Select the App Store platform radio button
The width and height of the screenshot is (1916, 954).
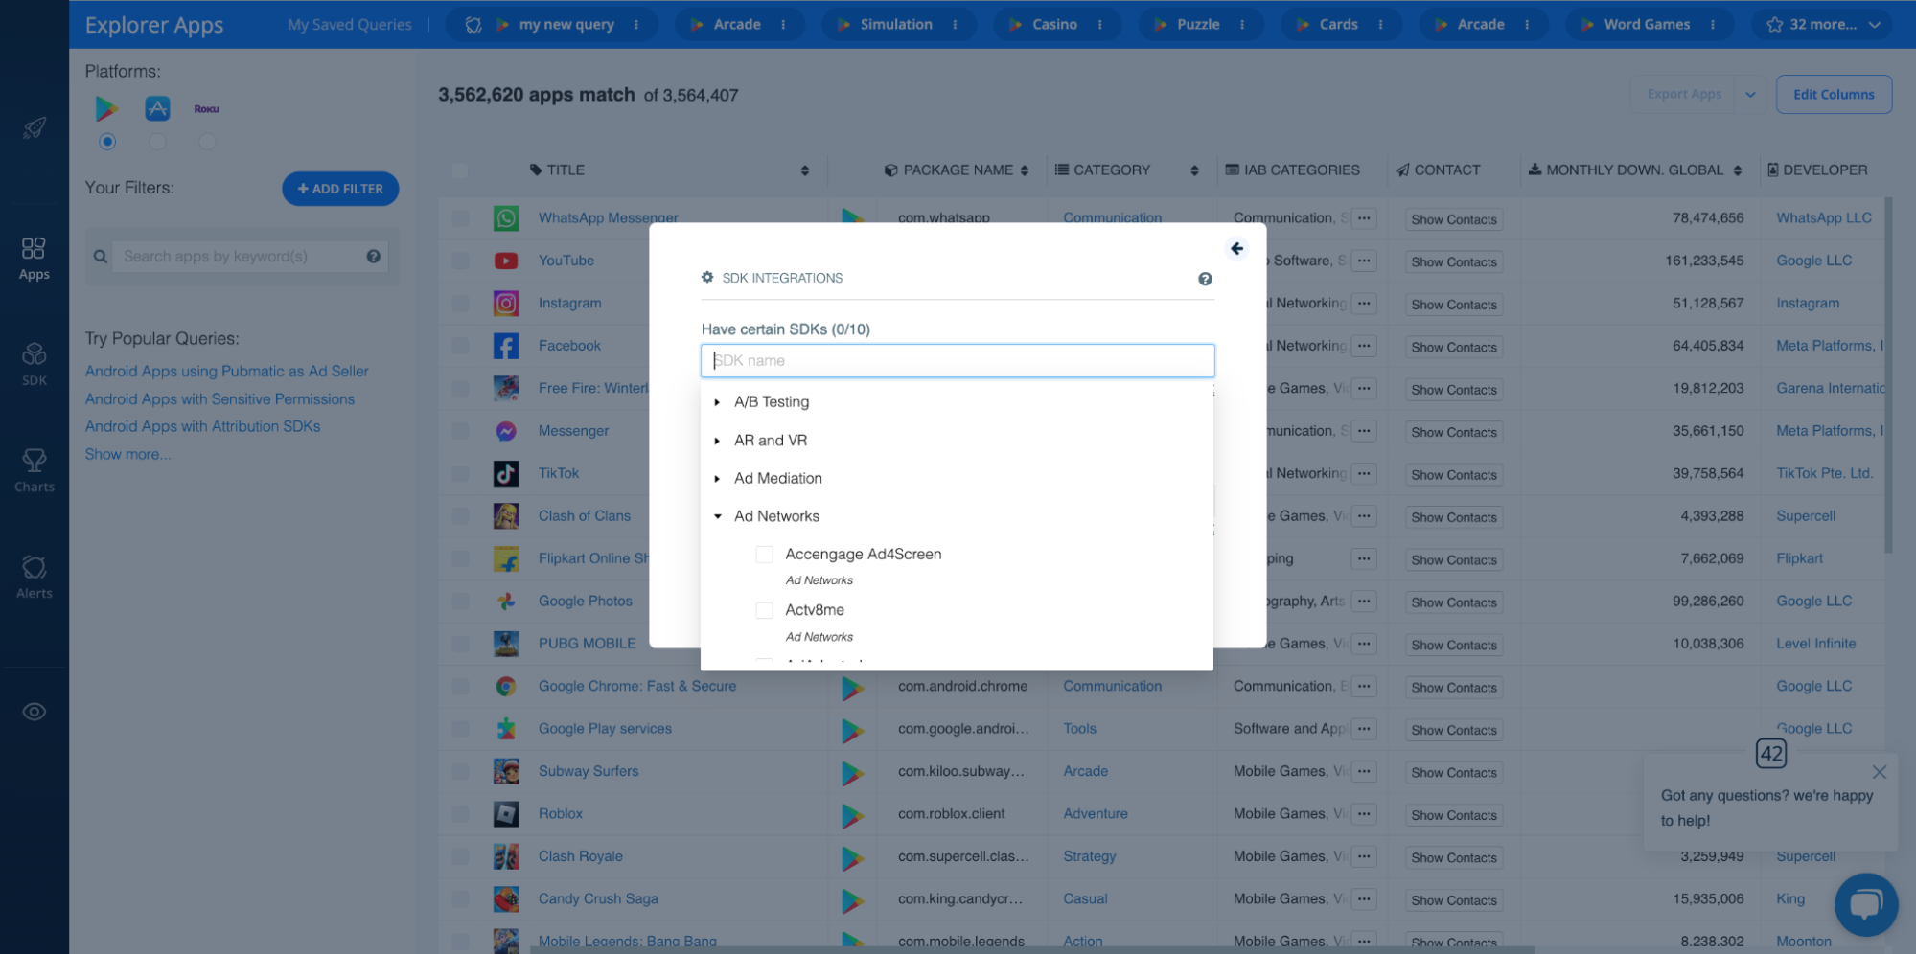(157, 142)
